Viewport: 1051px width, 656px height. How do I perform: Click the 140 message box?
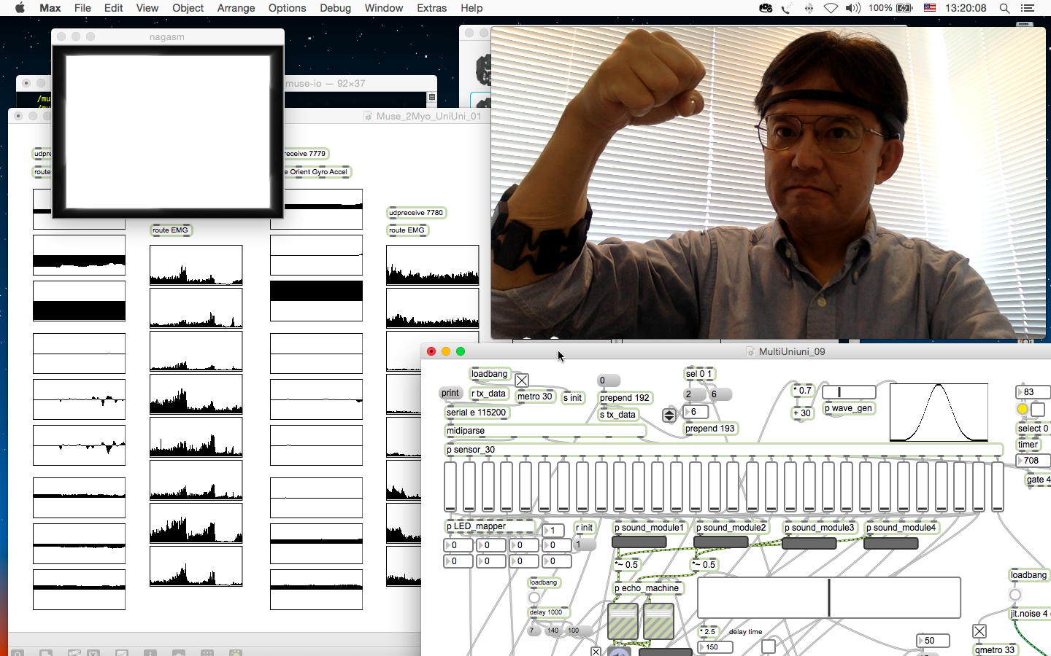[x=553, y=630]
